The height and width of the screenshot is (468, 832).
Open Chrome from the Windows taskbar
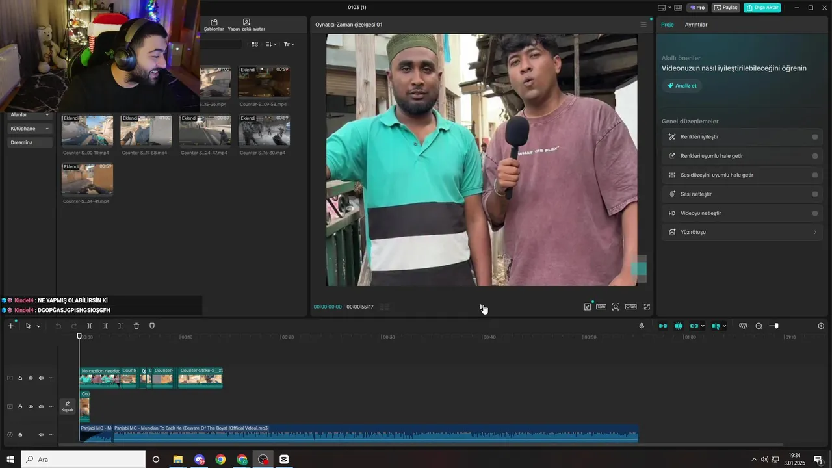coord(220,460)
